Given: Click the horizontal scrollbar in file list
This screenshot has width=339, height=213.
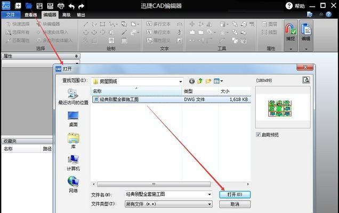Looking at the screenshot, I should tap(154, 184).
